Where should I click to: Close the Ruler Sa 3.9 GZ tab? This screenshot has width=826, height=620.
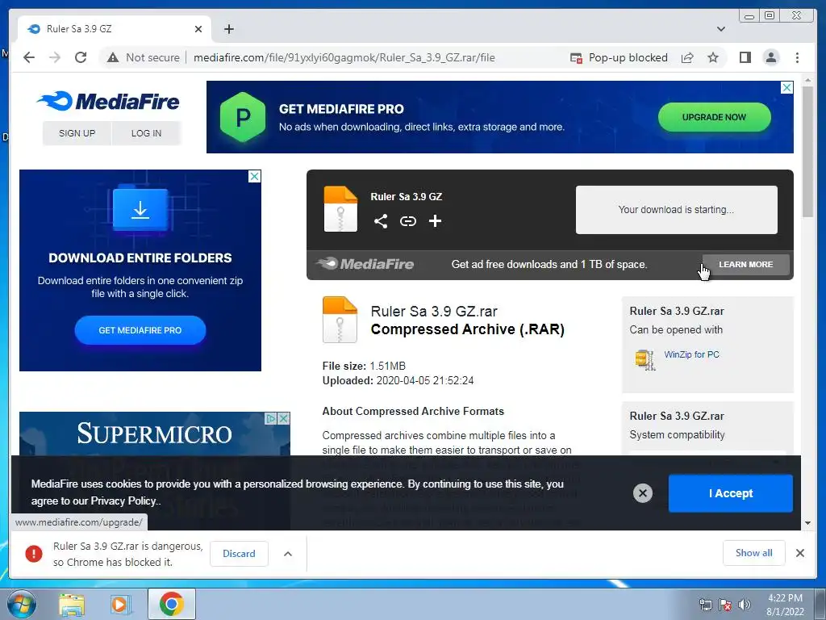point(198,29)
